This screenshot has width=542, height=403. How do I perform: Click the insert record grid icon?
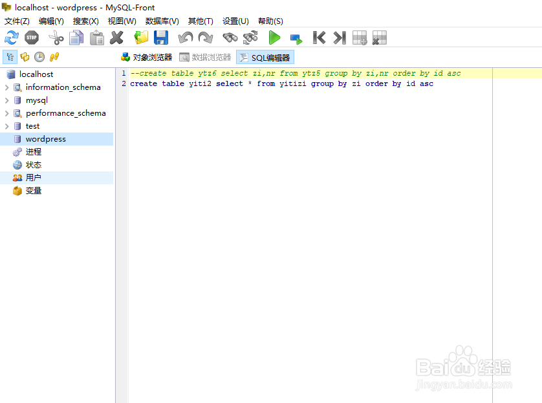[x=360, y=38]
